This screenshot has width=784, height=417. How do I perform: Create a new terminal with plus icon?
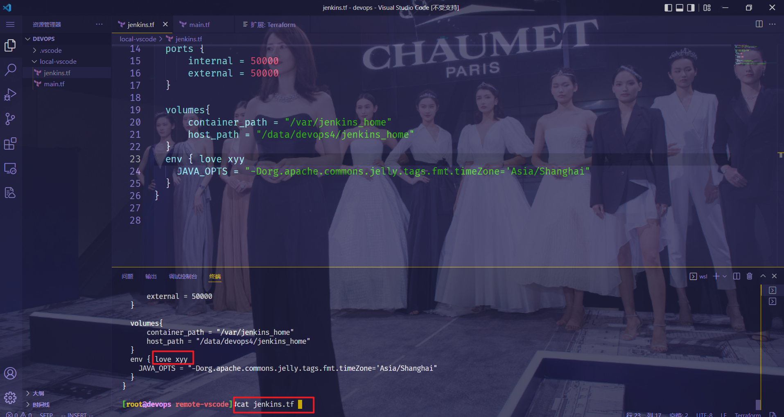pos(716,276)
